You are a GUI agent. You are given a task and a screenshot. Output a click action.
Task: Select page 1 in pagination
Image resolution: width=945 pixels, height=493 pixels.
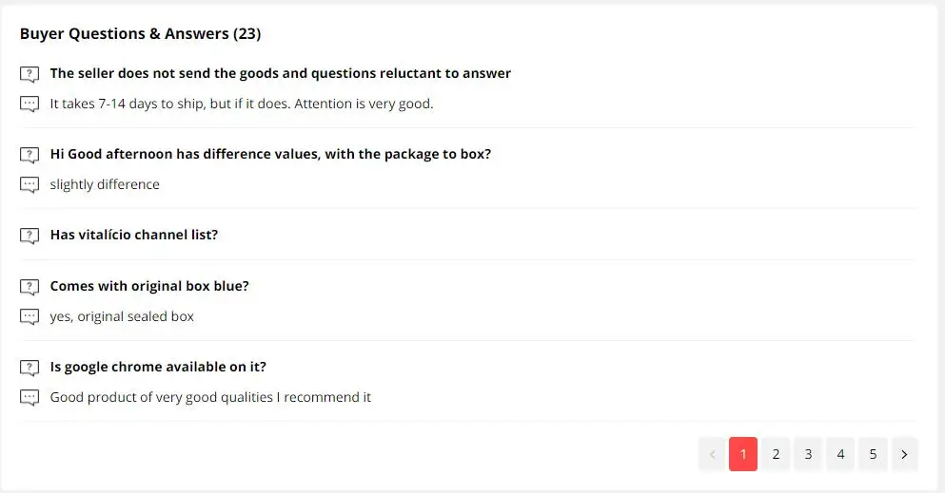743,454
